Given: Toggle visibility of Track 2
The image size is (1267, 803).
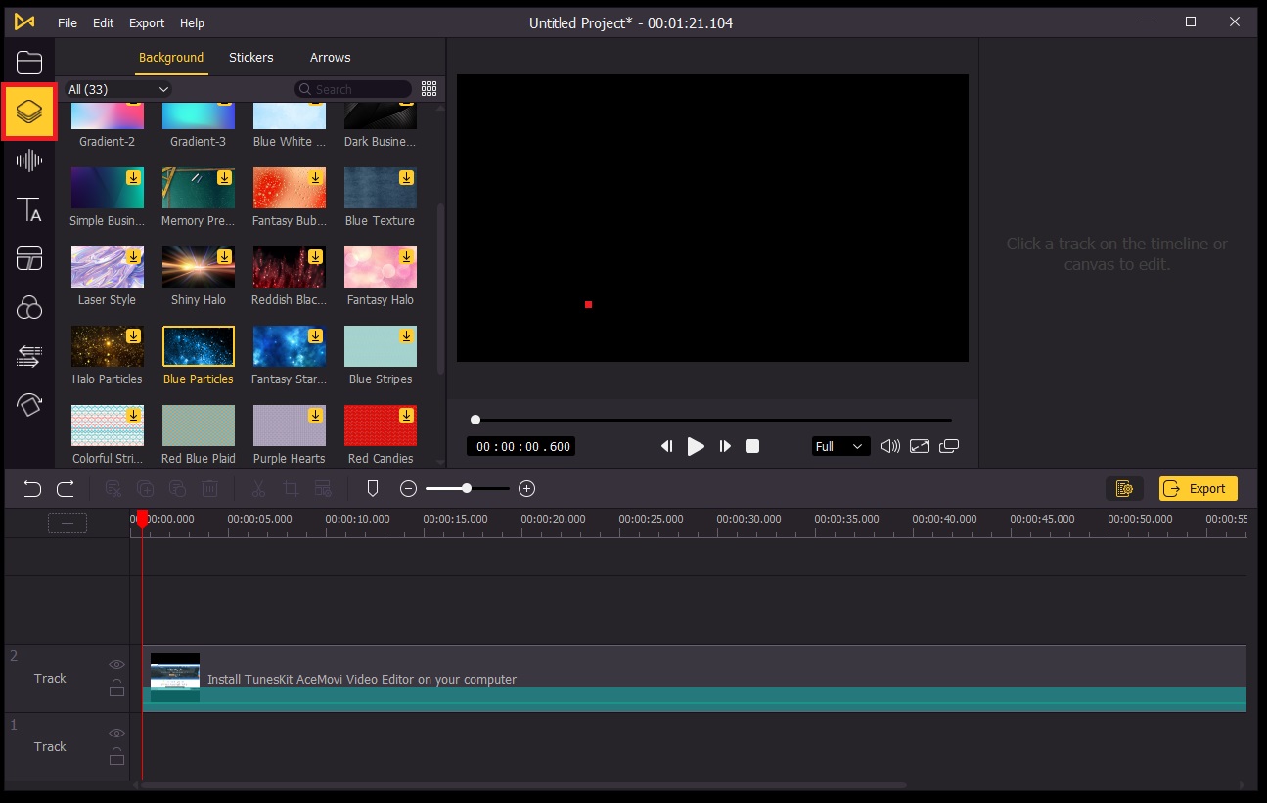Looking at the screenshot, I should point(116,663).
